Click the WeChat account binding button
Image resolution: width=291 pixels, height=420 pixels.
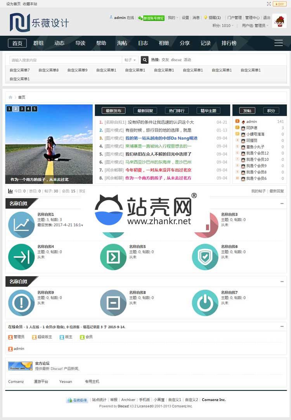[x=151, y=18]
